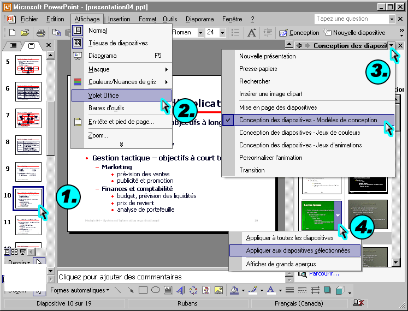Start Diaporama from Affichage menu
Viewport: 408px width, 311px height.
click(121, 56)
